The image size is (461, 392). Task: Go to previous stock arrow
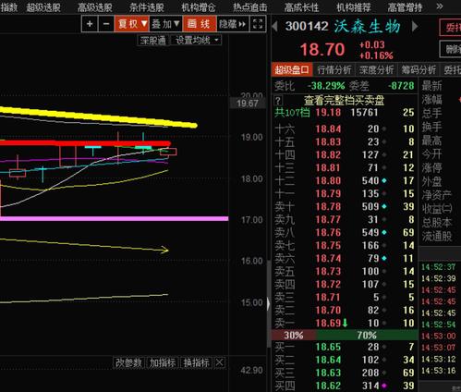click(x=274, y=26)
